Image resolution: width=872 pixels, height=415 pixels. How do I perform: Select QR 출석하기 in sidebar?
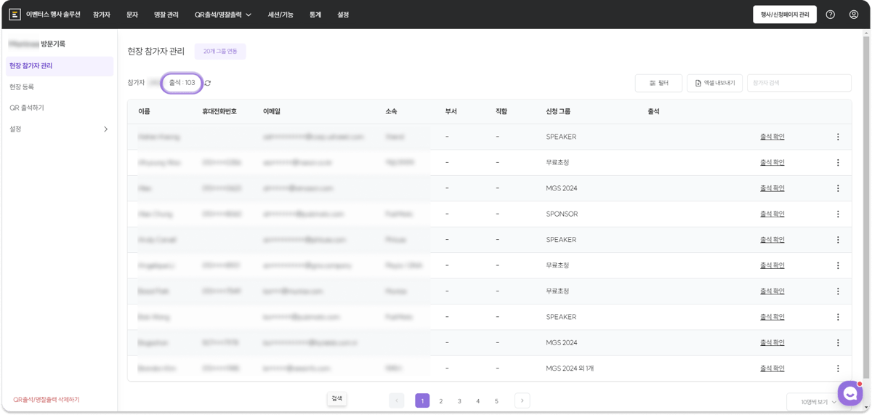pyautogui.click(x=27, y=108)
